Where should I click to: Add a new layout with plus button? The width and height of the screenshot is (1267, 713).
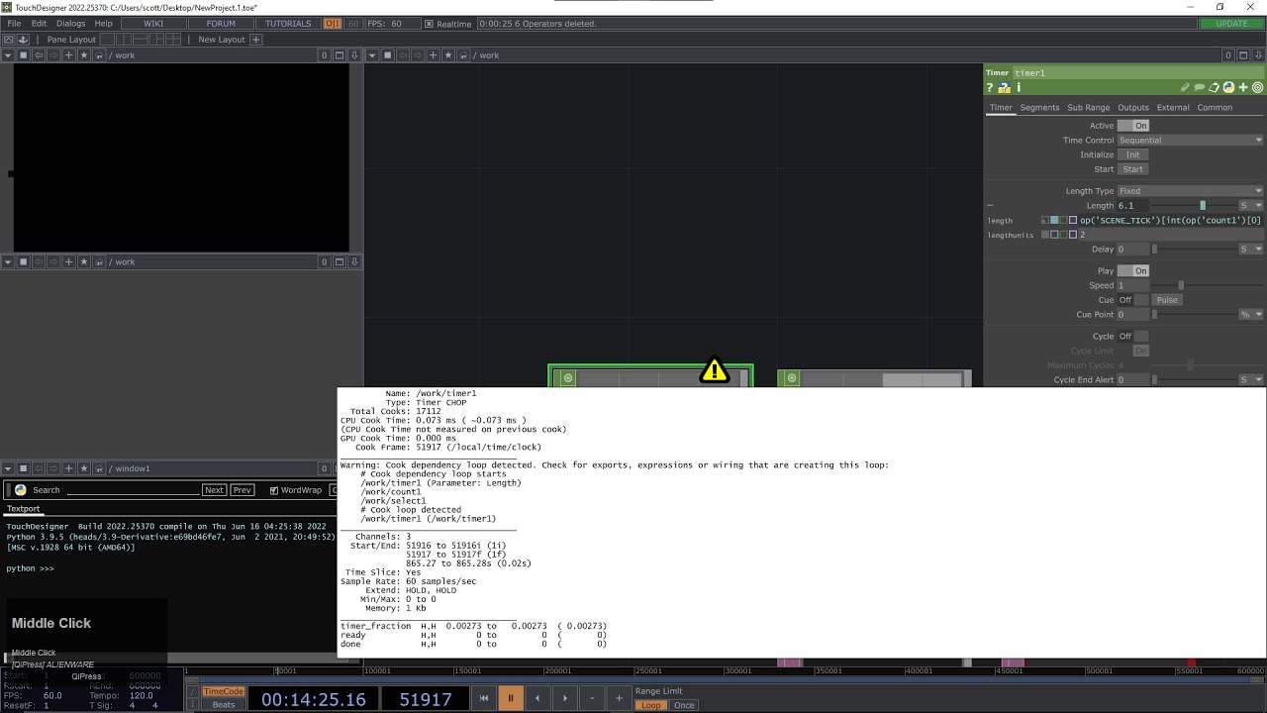tap(255, 40)
